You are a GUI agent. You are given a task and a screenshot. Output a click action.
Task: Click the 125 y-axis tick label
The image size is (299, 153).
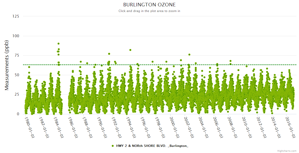click(16, 16)
